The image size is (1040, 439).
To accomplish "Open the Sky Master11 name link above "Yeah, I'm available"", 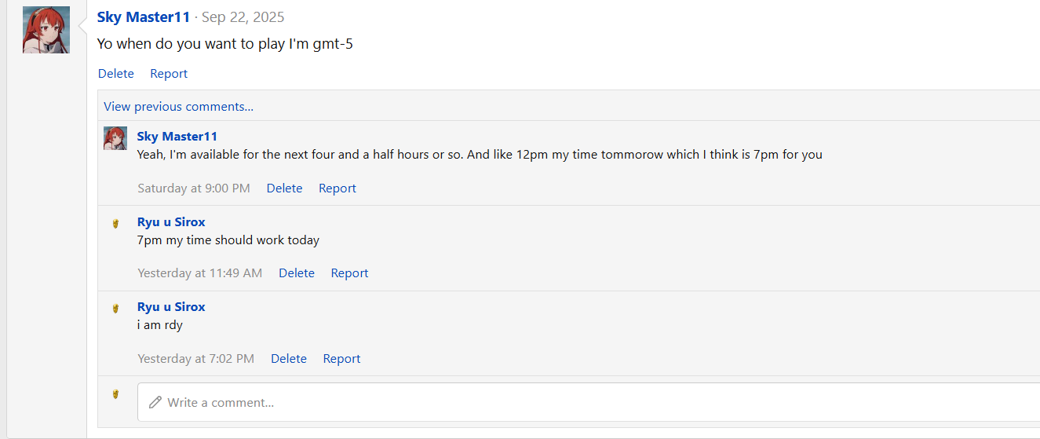I will click(x=177, y=137).
